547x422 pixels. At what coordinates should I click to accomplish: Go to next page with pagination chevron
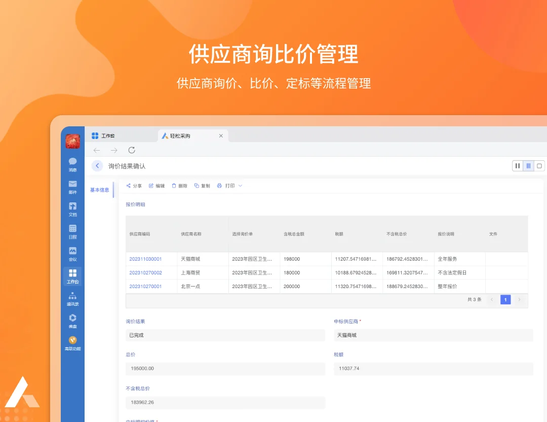[x=520, y=299]
